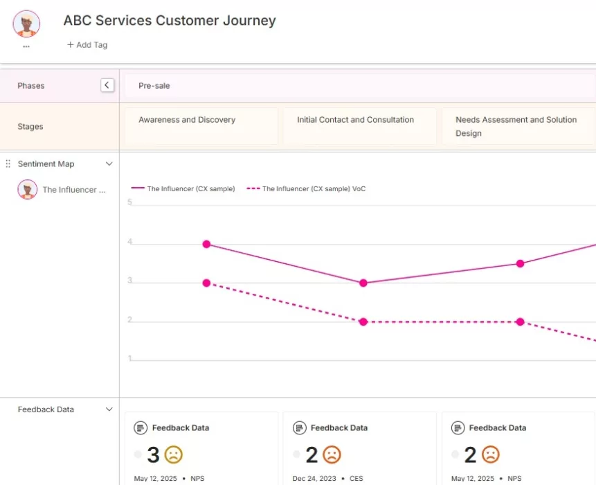This screenshot has height=485, width=596.
Task: Click the ABC Services Customer Journey title
Action: coord(168,21)
